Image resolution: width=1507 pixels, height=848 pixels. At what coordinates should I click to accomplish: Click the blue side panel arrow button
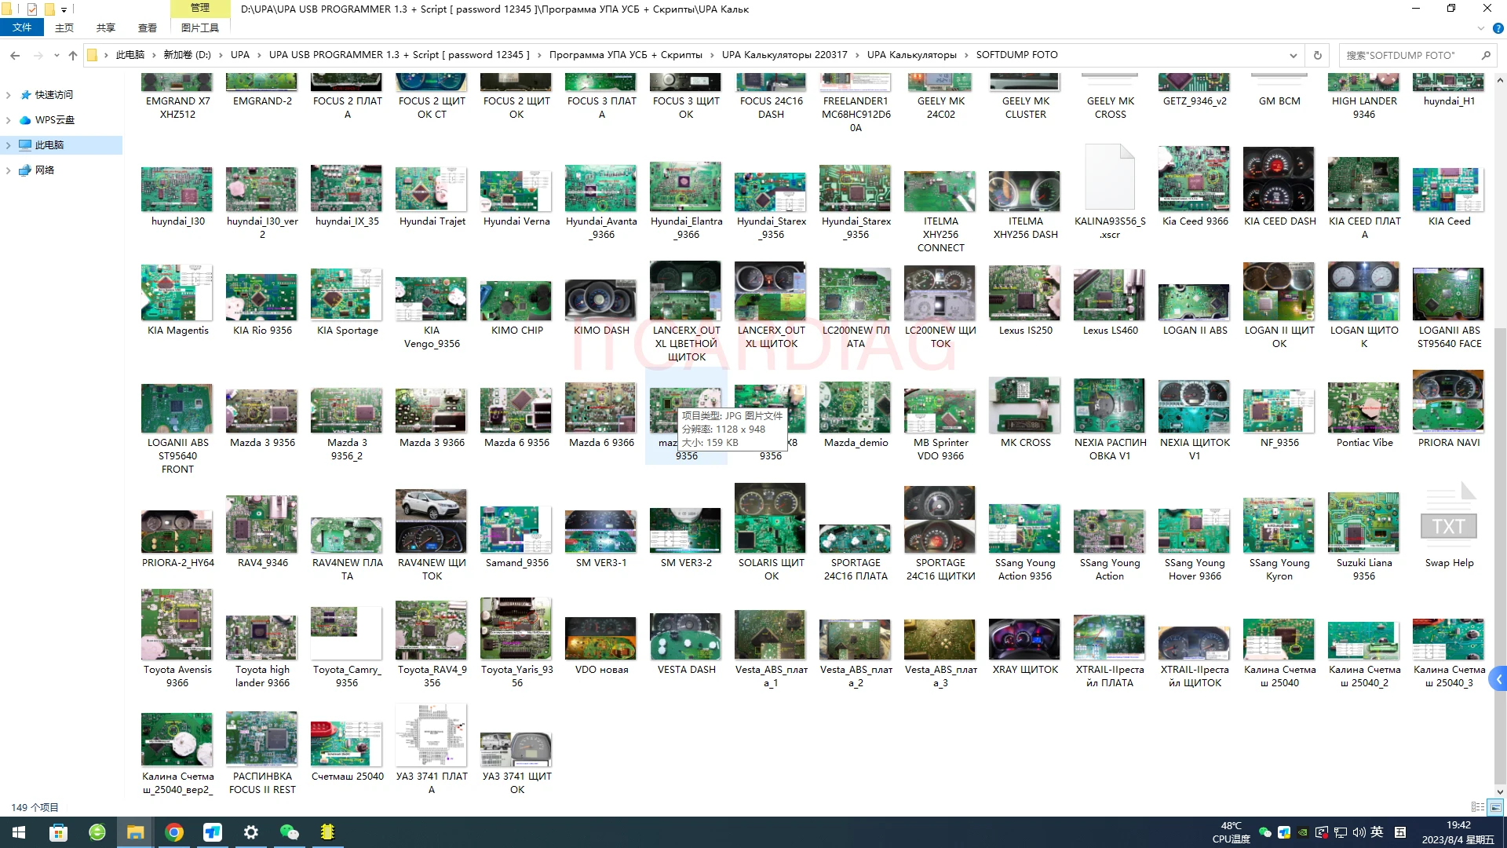1498,680
